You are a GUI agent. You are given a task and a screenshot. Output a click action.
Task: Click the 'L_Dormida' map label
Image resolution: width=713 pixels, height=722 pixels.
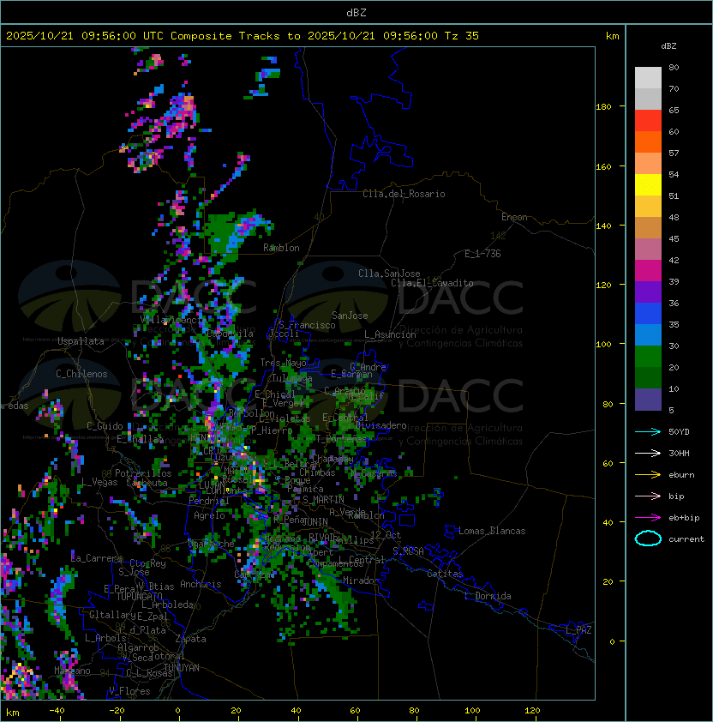pos(488,596)
